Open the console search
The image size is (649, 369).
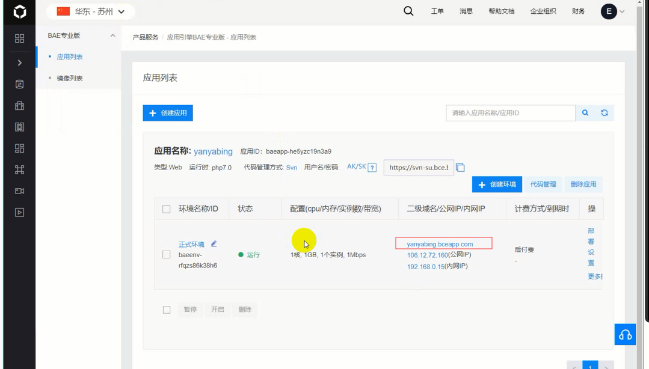click(x=408, y=11)
